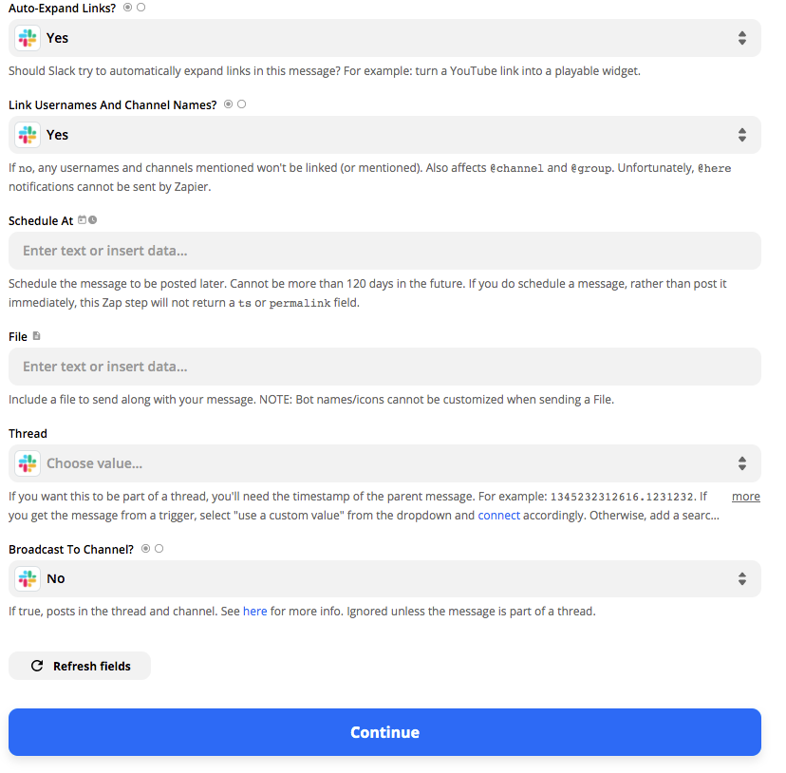Click the file icon next to File label
Viewport: 786px width, 773px height.
(36, 336)
